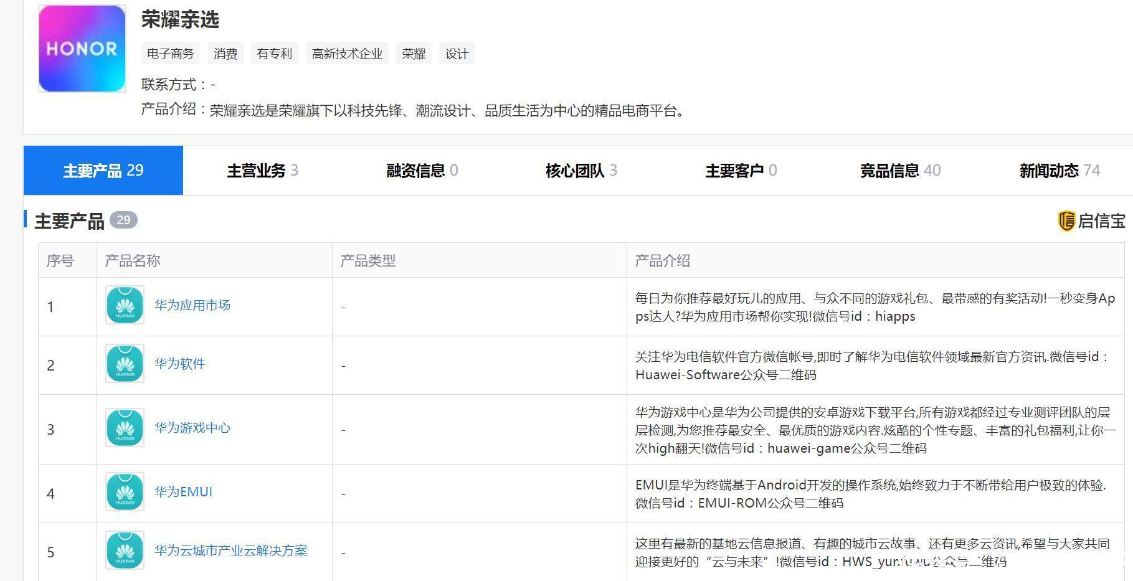Switch to the 主营业务 tab
Screen dimensions: 1133x581
pos(262,171)
